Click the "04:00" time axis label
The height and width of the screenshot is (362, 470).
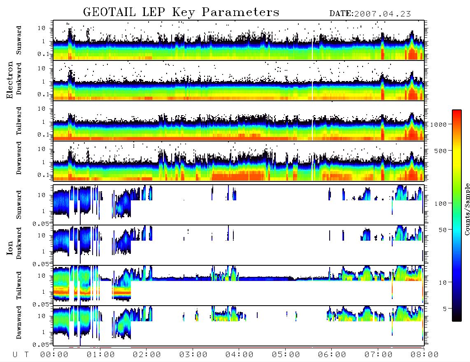click(240, 355)
